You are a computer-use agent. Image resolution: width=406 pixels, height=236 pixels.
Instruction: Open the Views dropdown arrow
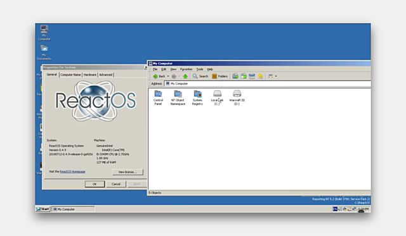pyautogui.click(x=276, y=76)
